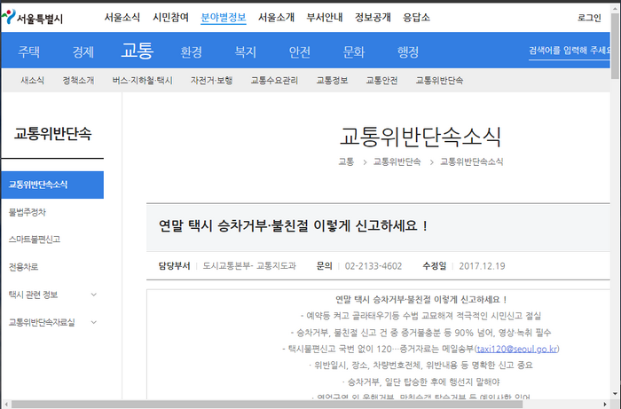Viewport: 621px width, 409px height.
Task: Open 교통위반단속자료실 sidebar item
Action: [42, 322]
